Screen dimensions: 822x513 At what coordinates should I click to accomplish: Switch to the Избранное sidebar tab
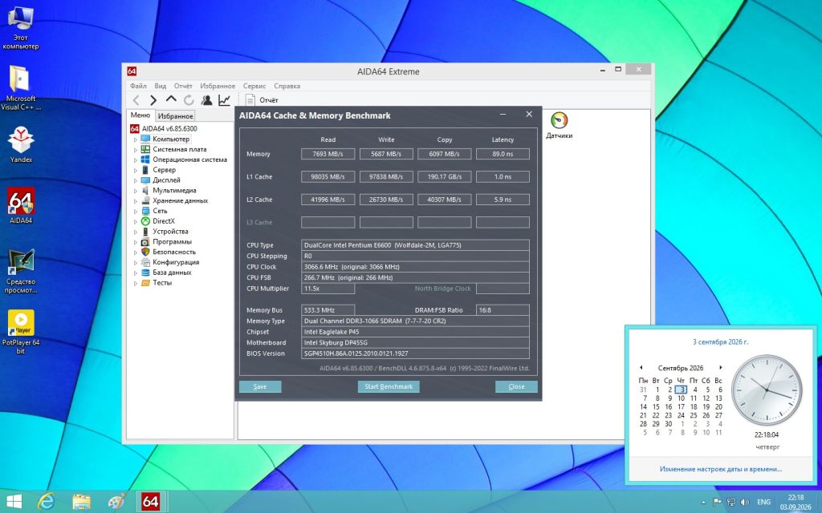click(x=175, y=116)
